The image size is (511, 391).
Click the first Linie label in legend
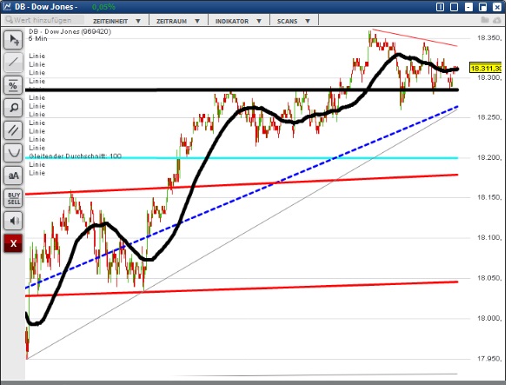click(36, 56)
